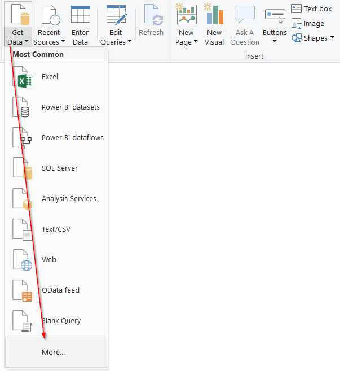
Task: Open the Get Data dropdown arrow
Action: coord(27,41)
